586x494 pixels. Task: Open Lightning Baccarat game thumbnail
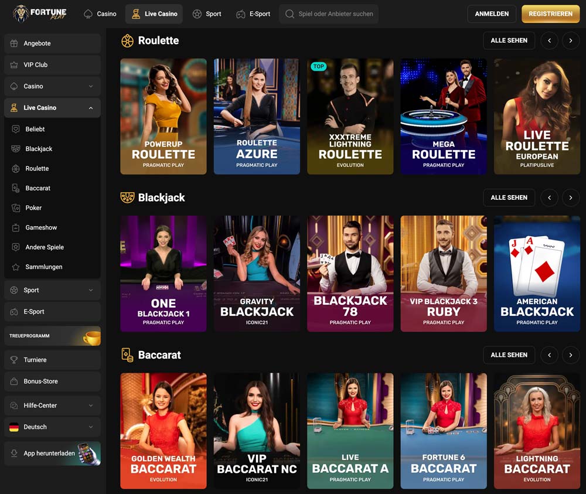coord(537,431)
